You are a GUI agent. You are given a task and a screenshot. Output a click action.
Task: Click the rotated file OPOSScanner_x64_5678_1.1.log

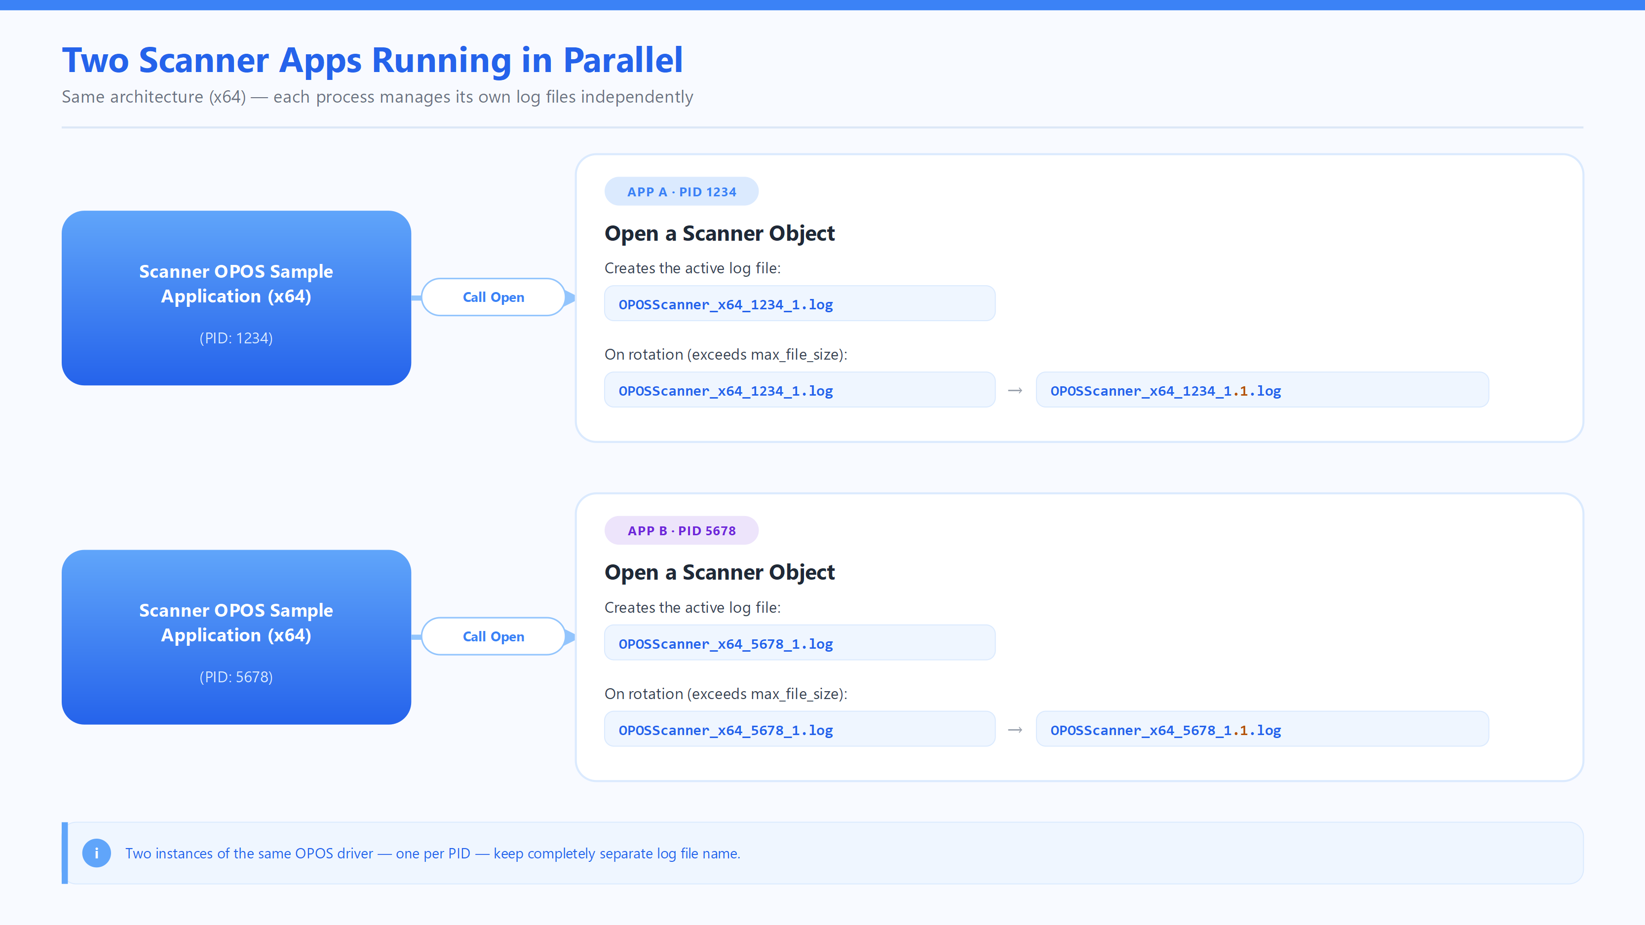(1262, 729)
